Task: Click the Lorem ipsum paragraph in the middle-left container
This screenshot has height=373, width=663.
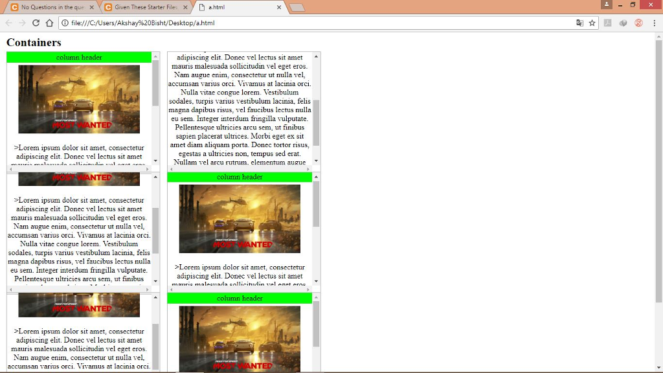Action: 79,240
